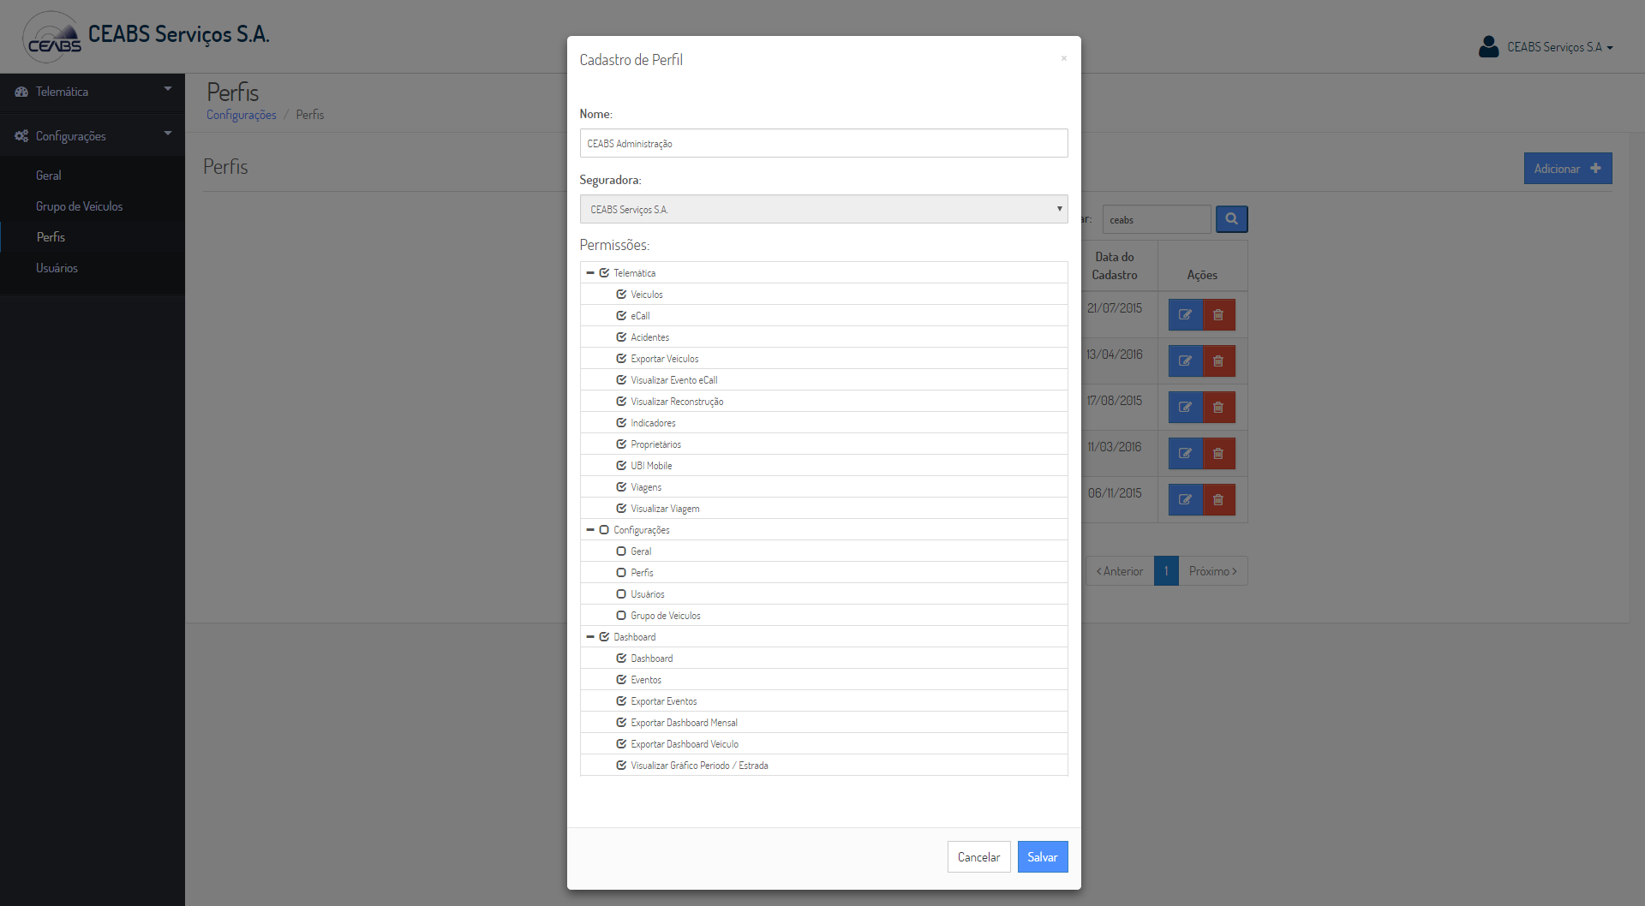Click the Salvar button
Viewport: 1645px width, 906px height.
click(1043, 857)
